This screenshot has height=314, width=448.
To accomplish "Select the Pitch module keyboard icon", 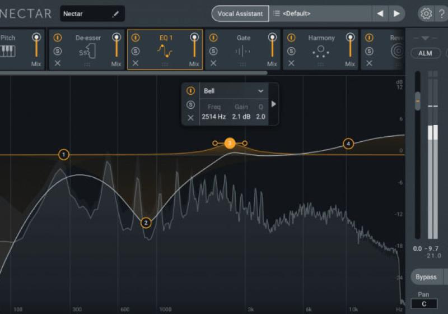I will [8, 51].
